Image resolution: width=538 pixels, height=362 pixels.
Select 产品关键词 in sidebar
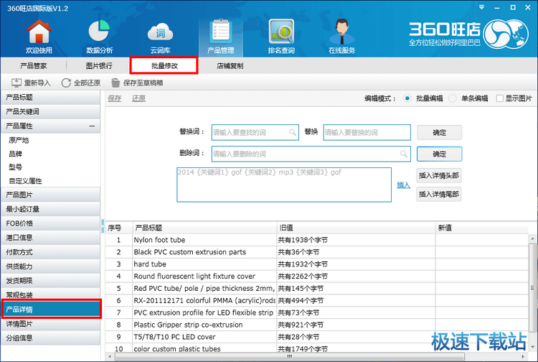point(51,111)
